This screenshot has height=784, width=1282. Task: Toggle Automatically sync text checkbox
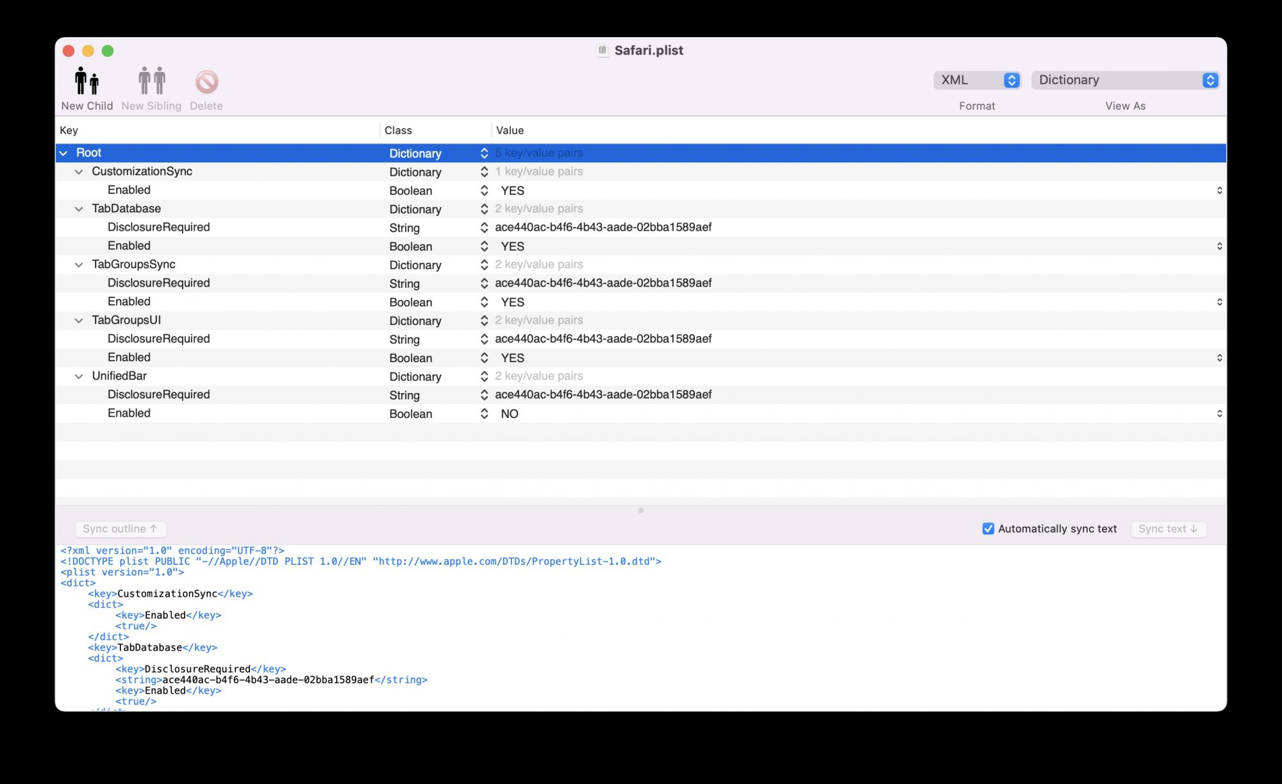click(x=988, y=529)
